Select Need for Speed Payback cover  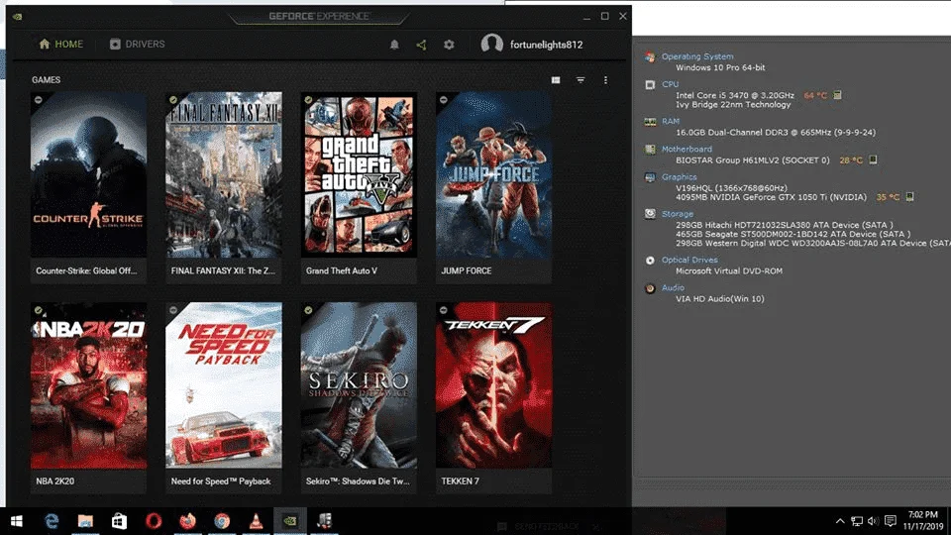[224, 385]
